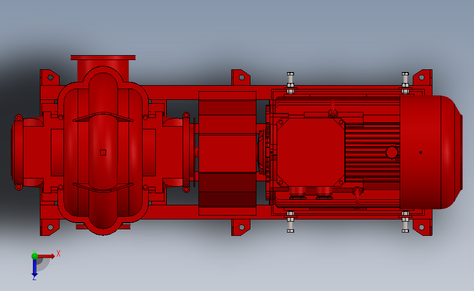Click the blue Z axis arrow on the triad

[34, 268]
